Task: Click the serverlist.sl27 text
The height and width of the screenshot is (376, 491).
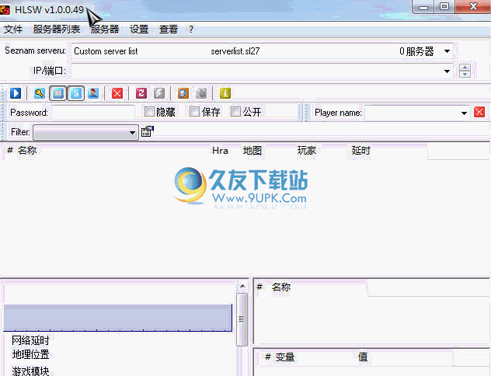Action: pos(235,51)
